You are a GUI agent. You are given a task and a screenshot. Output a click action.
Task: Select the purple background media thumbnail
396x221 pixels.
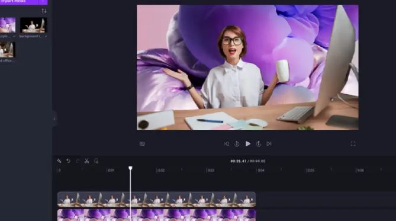point(8,25)
